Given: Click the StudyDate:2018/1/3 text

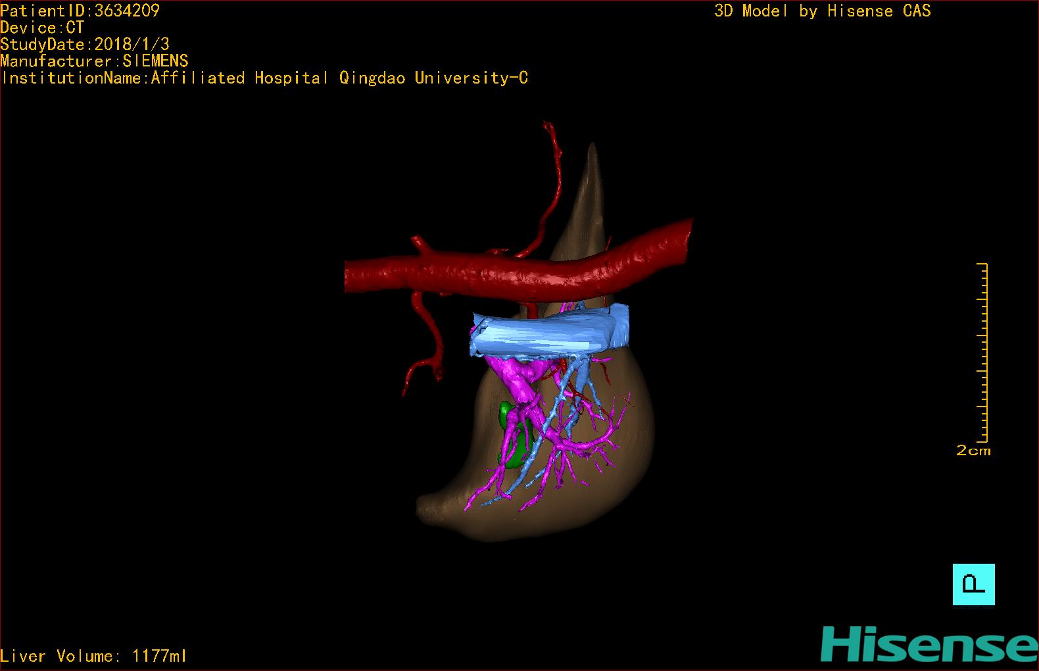Looking at the screenshot, I should tap(85, 44).
